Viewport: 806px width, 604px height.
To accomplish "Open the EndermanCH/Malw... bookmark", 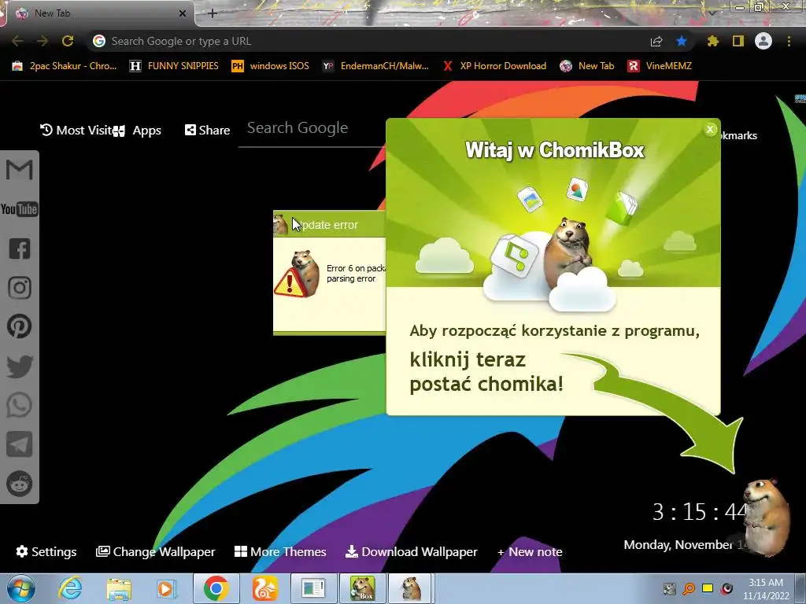I will [375, 66].
